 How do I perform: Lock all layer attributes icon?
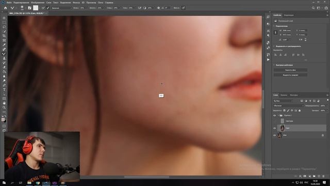pyautogui.click(x=300, y=110)
